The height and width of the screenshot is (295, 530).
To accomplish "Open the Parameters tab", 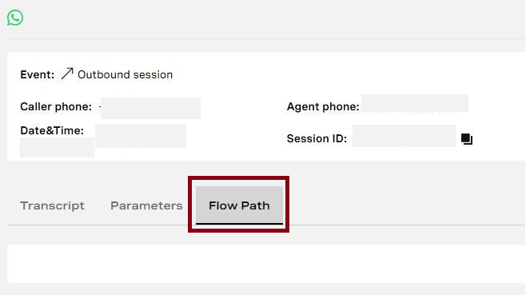I will pos(146,205).
